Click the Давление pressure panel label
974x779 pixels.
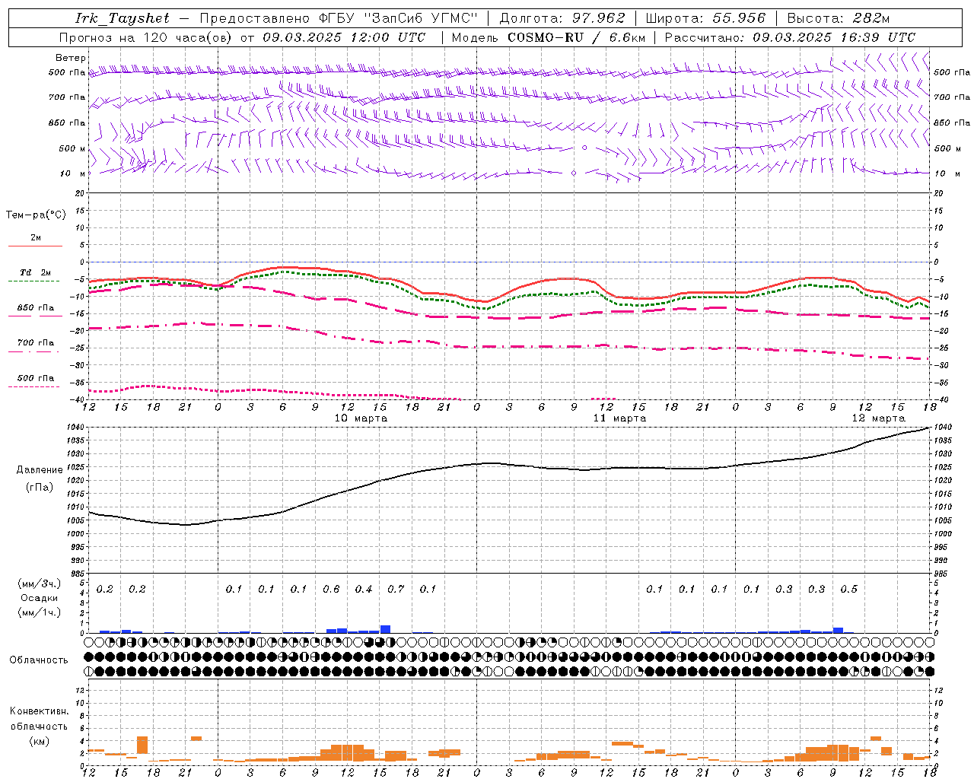pyautogui.click(x=40, y=470)
